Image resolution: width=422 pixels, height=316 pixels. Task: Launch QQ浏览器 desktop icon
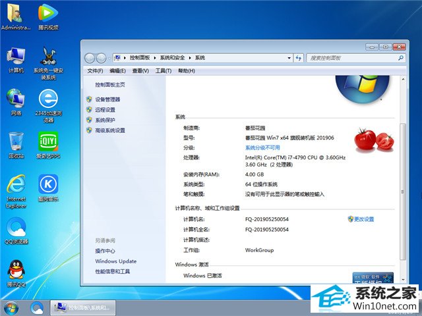pos(16,230)
